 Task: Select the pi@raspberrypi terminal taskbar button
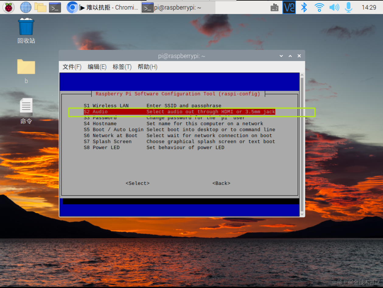point(178,8)
